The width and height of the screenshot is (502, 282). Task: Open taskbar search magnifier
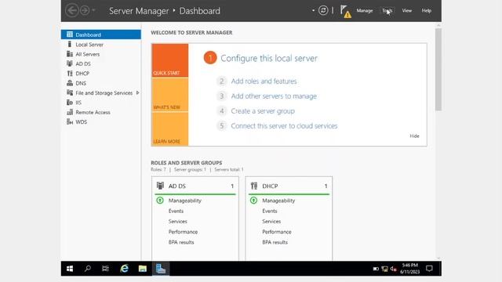87,269
